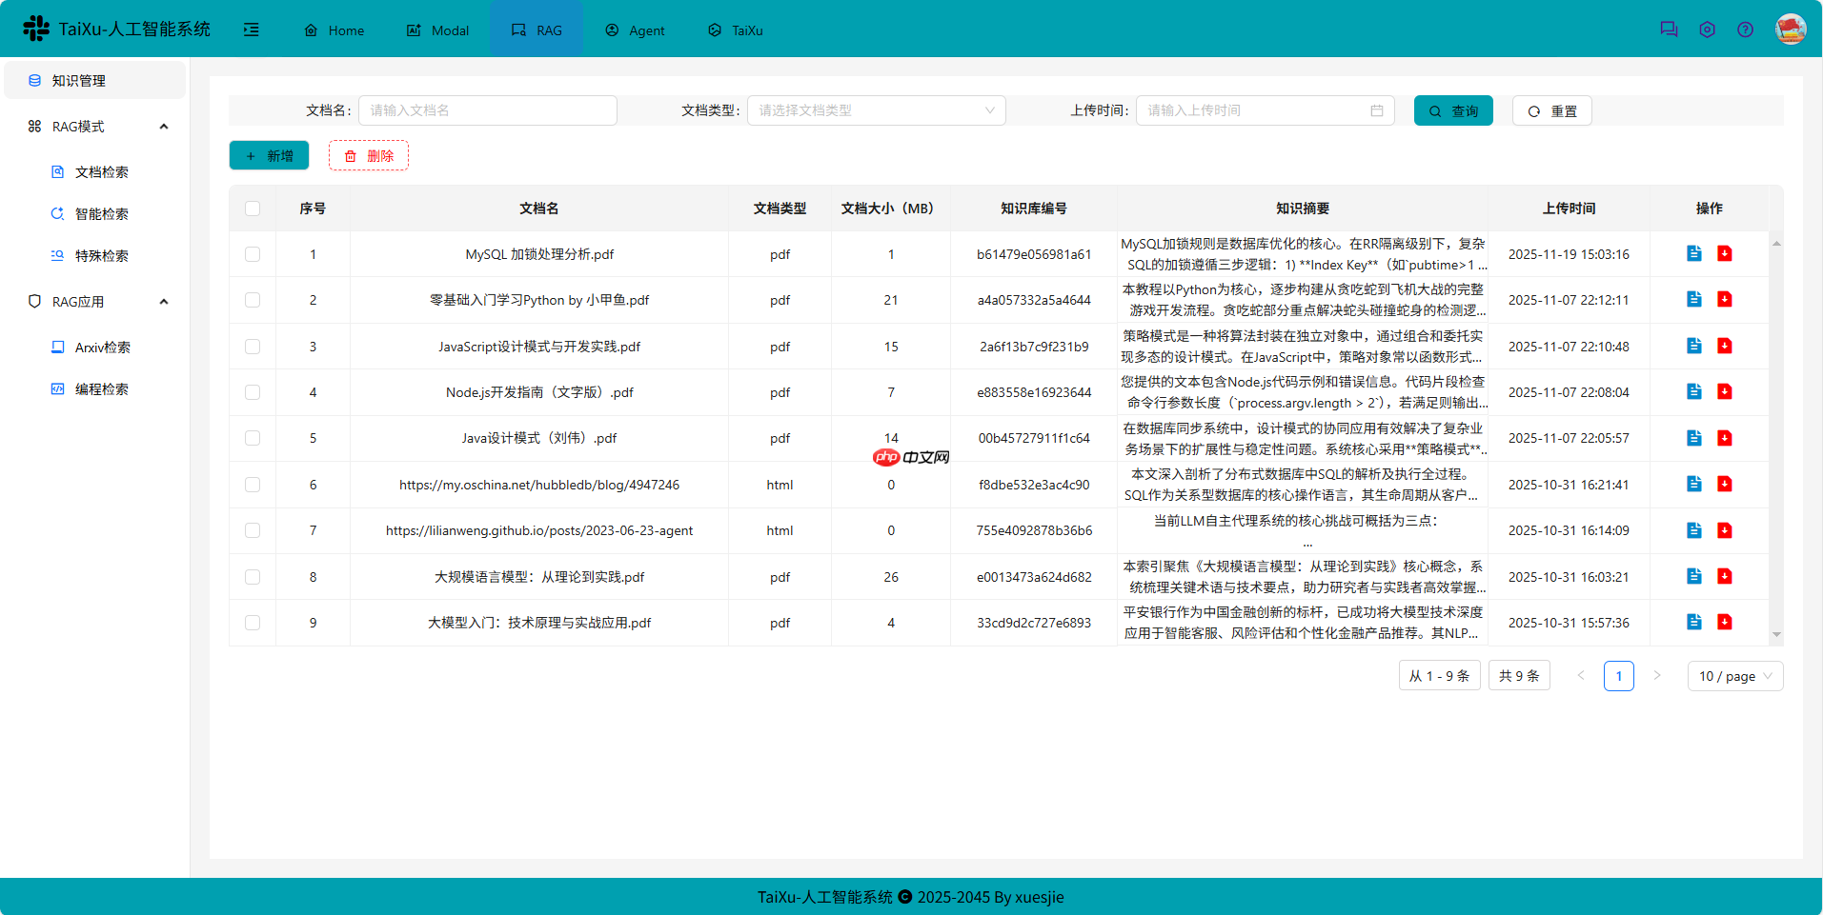Open the 文档类型 dropdown
Image resolution: width=1823 pixels, height=915 pixels.
875,109
